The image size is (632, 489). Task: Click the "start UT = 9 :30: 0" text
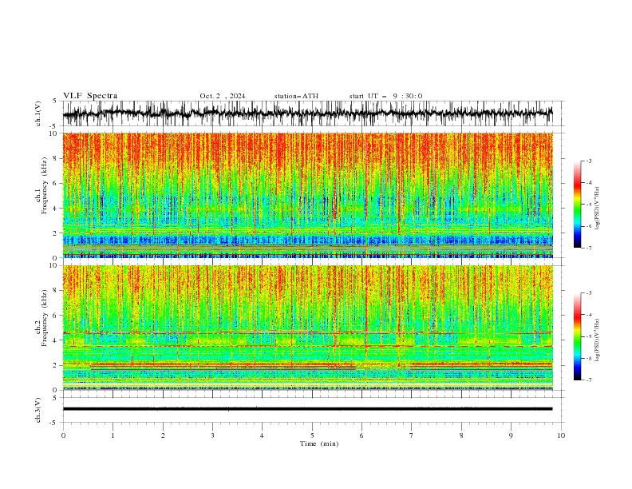385,96
